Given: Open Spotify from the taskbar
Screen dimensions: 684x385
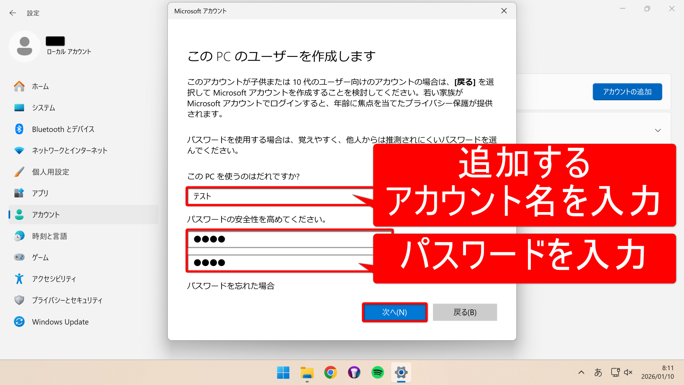Looking at the screenshot, I should (377, 372).
